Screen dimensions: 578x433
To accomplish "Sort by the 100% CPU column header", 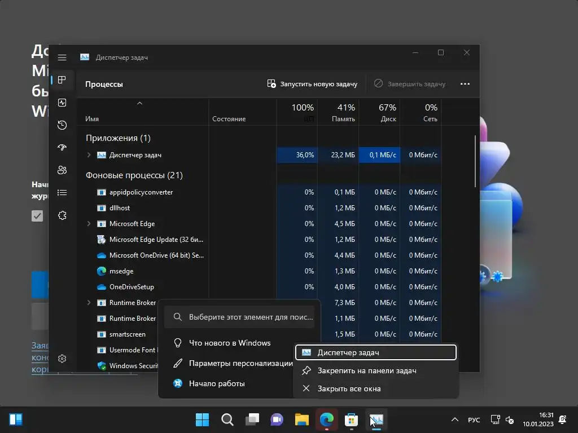I will click(297, 112).
